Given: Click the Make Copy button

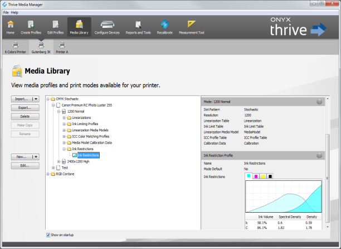Looking at the screenshot, I should pyautogui.click(x=25, y=125).
